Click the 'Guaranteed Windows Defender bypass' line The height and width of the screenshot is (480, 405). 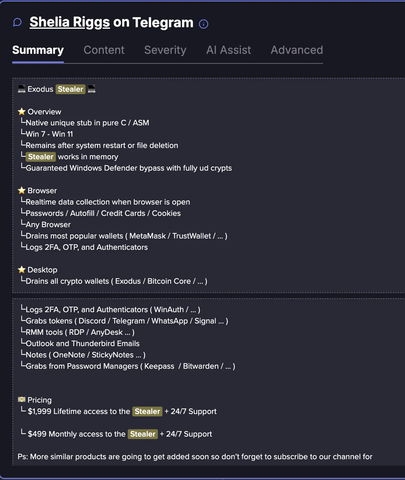click(129, 168)
